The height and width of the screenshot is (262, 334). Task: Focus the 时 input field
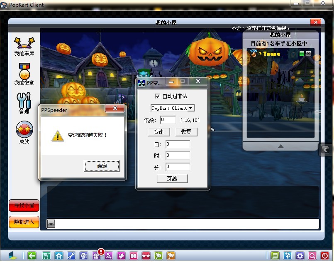[x=178, y=156]
